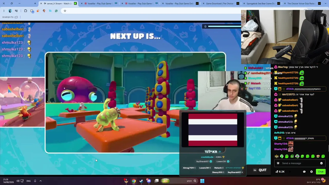Click the Matanh 8 leaderboard entry

(x=219, y=168)
